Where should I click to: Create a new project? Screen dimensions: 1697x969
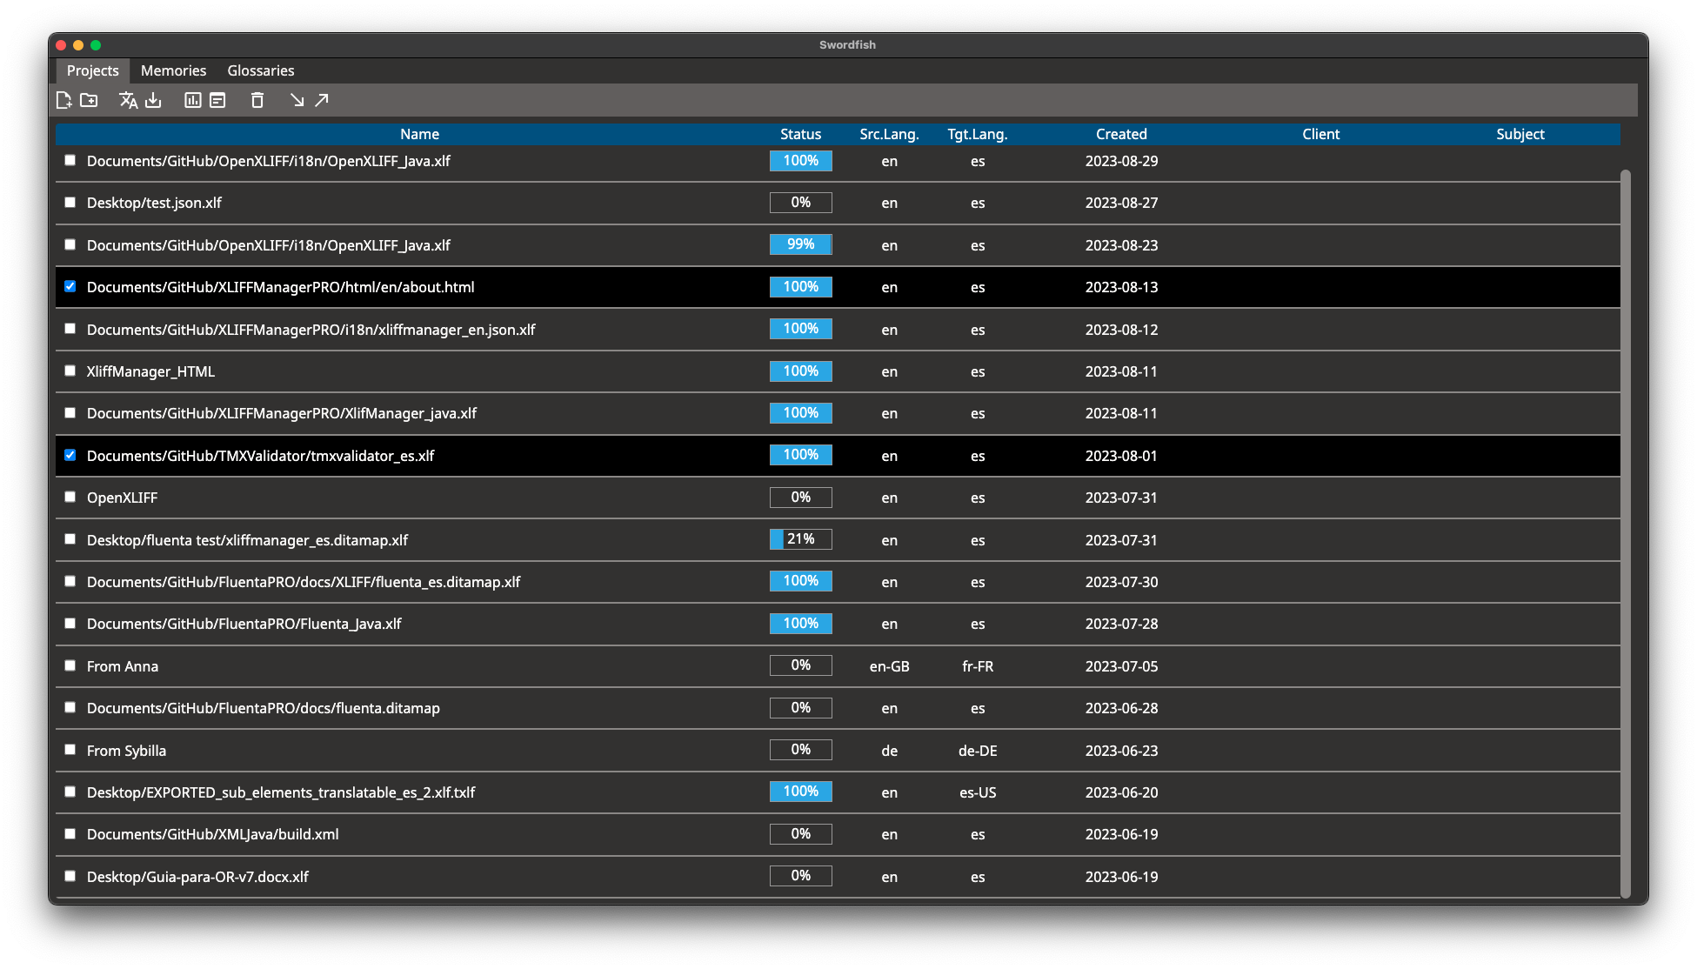pos(63,100)
